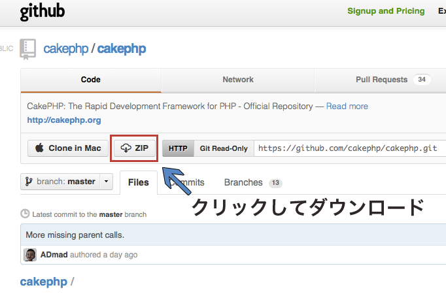Click the GitHub logo
This screenshot has height=294, width=446.
(43, 12)
